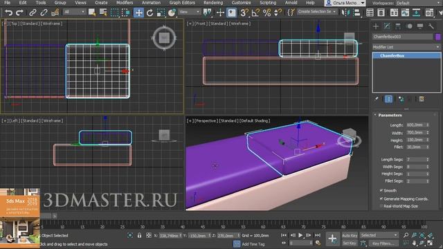Click the Unlink Selection icon
443x249 pixels.
pyautogui.click(x=44, y=12)
